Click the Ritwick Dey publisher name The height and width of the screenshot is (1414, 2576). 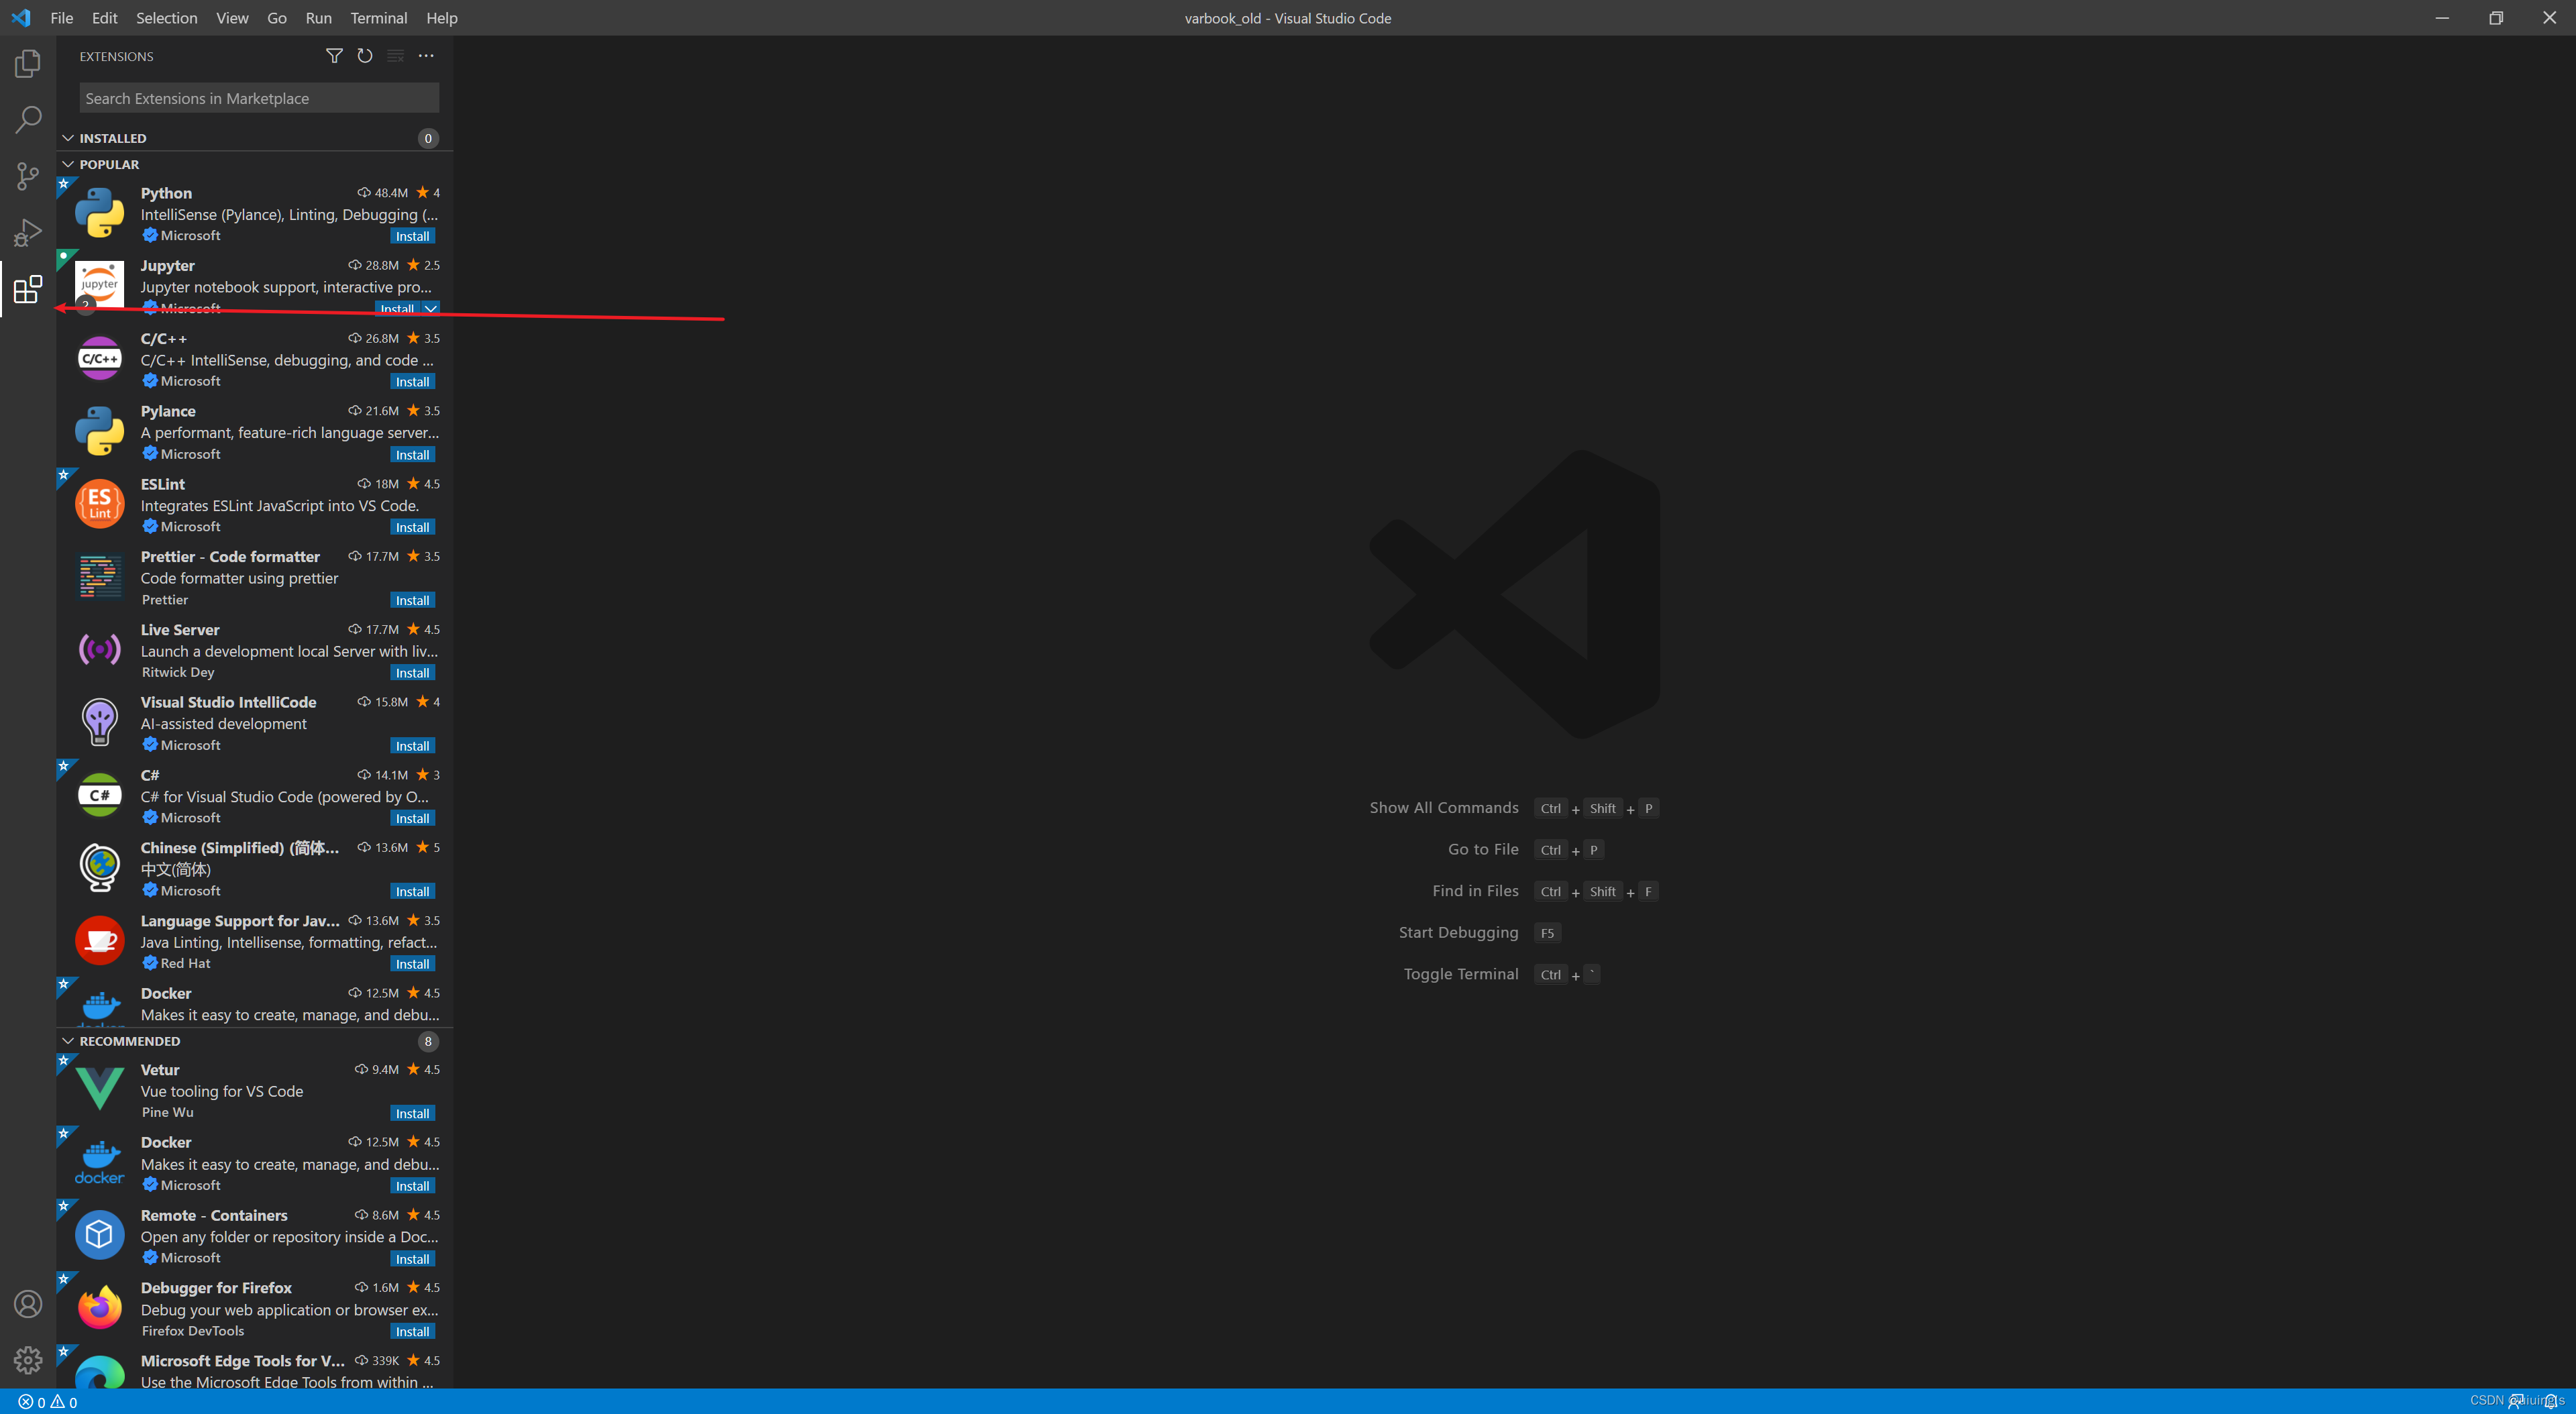[x=178, y=672]
